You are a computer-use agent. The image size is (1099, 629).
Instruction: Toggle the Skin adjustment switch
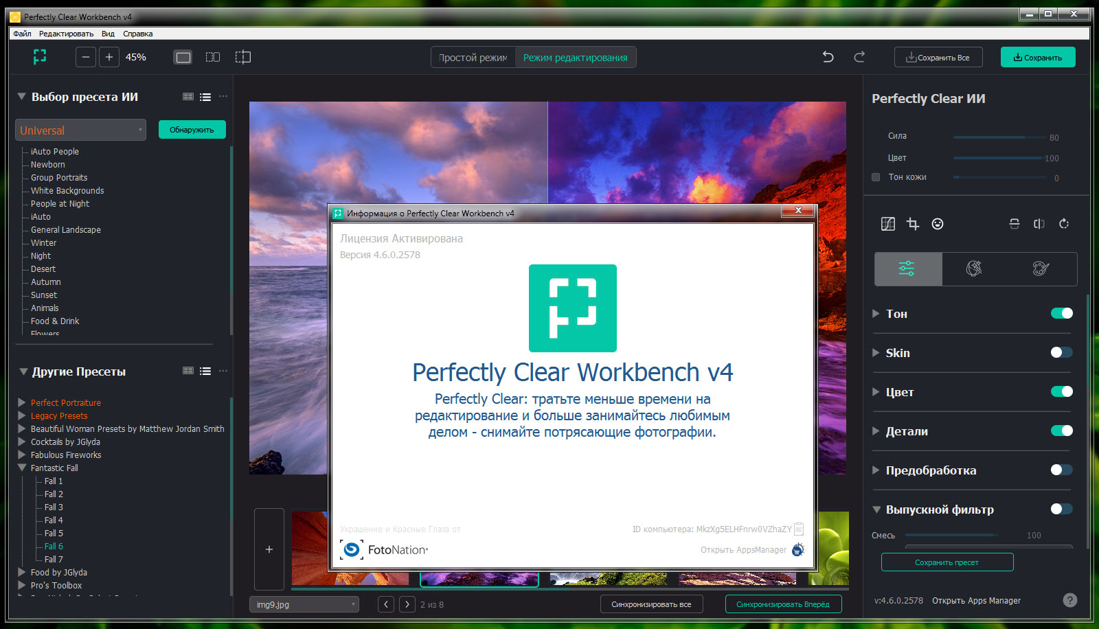pos(1062,352)
